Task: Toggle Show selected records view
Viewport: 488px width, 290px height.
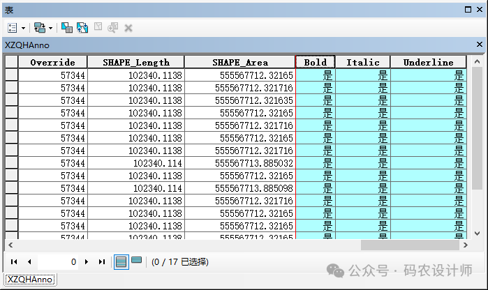Action: (136, 261)
